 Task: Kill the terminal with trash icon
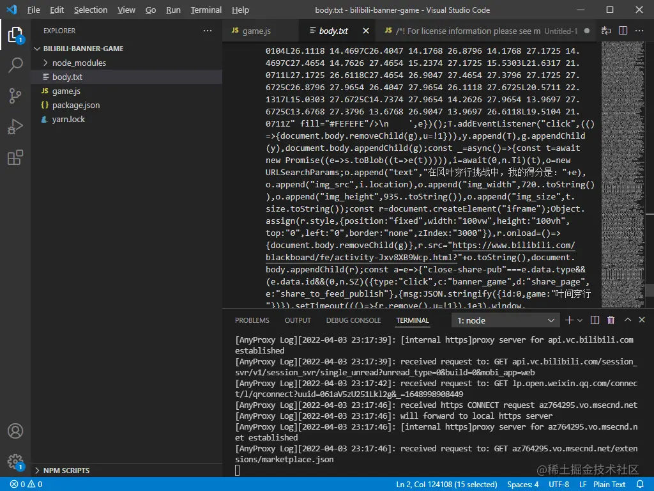click(611, 320)
